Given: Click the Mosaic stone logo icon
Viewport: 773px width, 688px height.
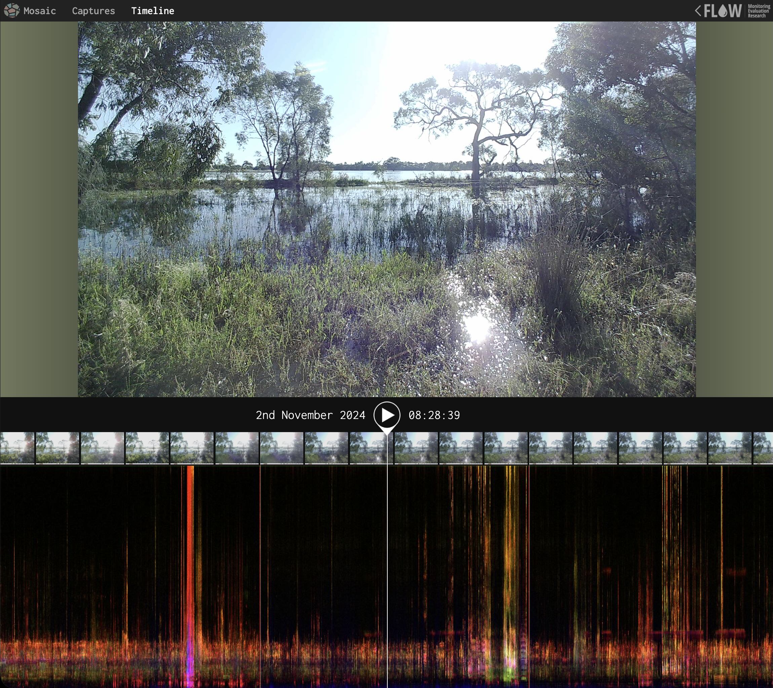Looking at the screenshot, I should point(12,10).
